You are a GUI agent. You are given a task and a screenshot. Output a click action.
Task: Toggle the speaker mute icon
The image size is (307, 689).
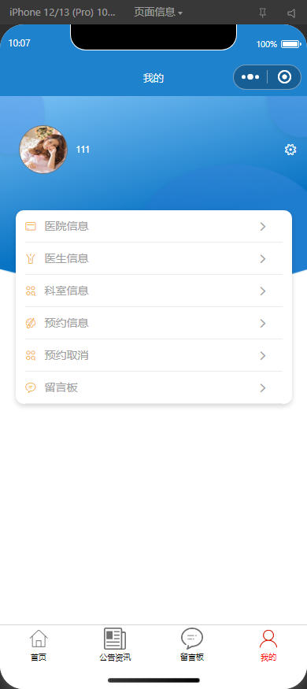[x=291, y=13]
